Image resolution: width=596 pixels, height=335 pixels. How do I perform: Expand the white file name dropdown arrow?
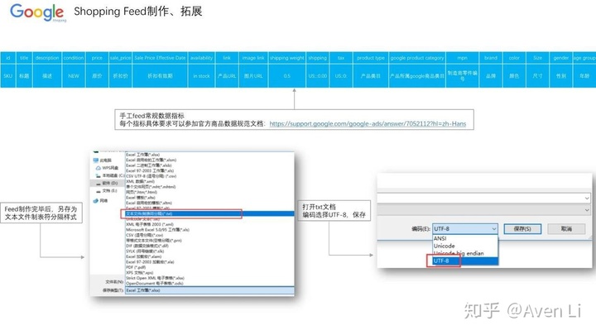[x=587, y=199]
